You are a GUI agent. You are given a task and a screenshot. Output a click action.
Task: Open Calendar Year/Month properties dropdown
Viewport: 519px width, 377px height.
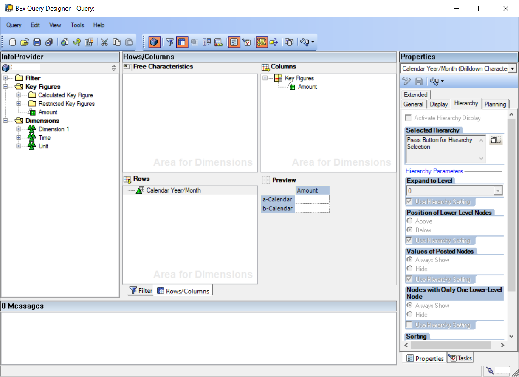click(x=512, y=68)
